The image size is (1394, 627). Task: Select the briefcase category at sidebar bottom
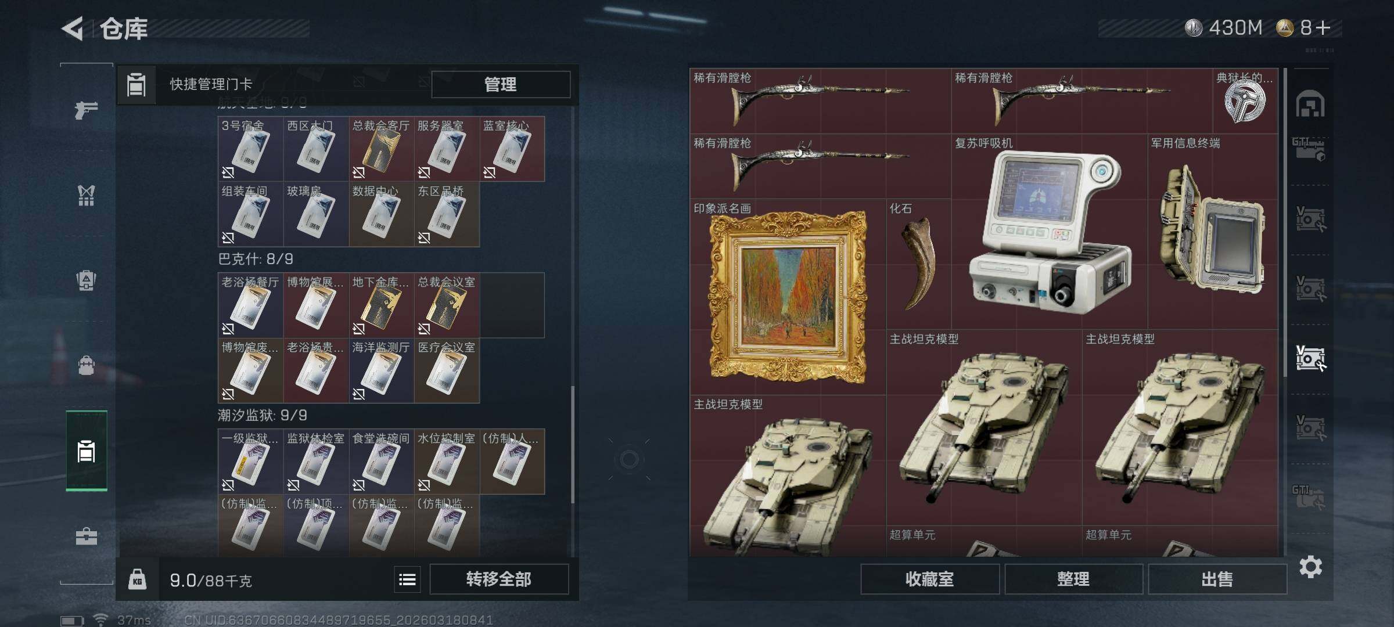tap(86, 535)
